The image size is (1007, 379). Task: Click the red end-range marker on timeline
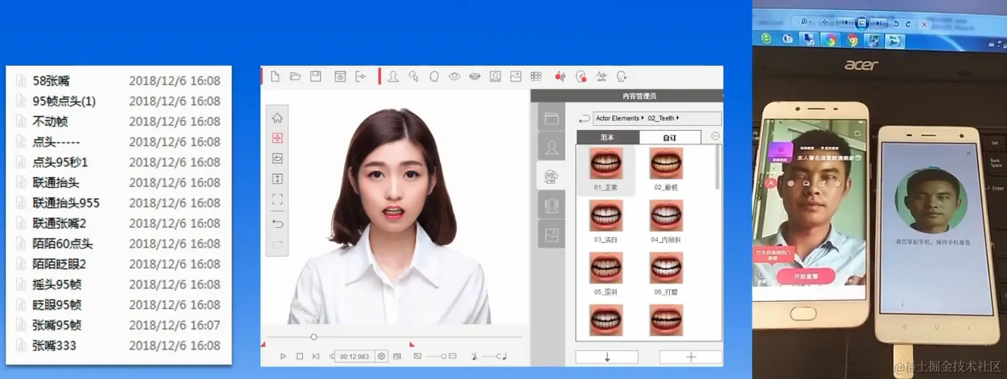point(411,345)
